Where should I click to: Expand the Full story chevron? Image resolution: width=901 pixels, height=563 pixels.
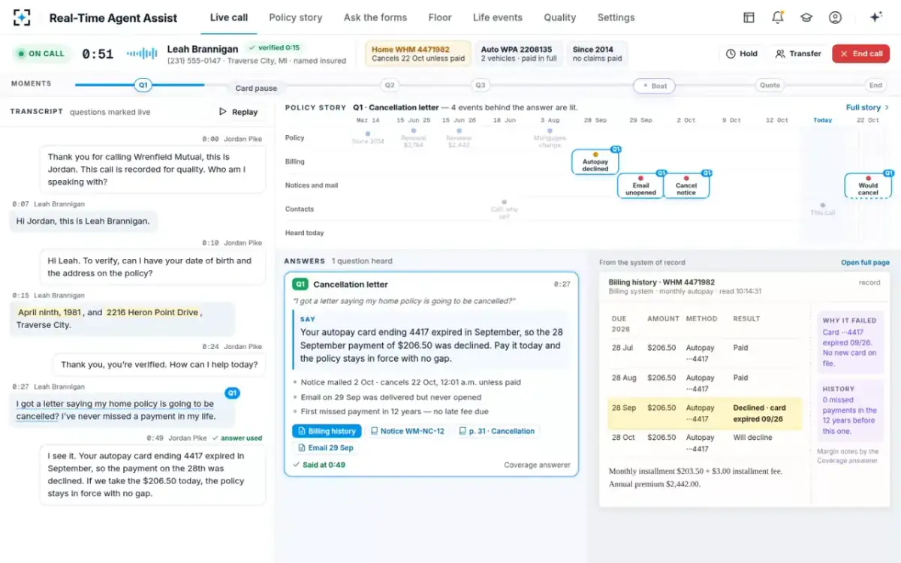point(887,107)
